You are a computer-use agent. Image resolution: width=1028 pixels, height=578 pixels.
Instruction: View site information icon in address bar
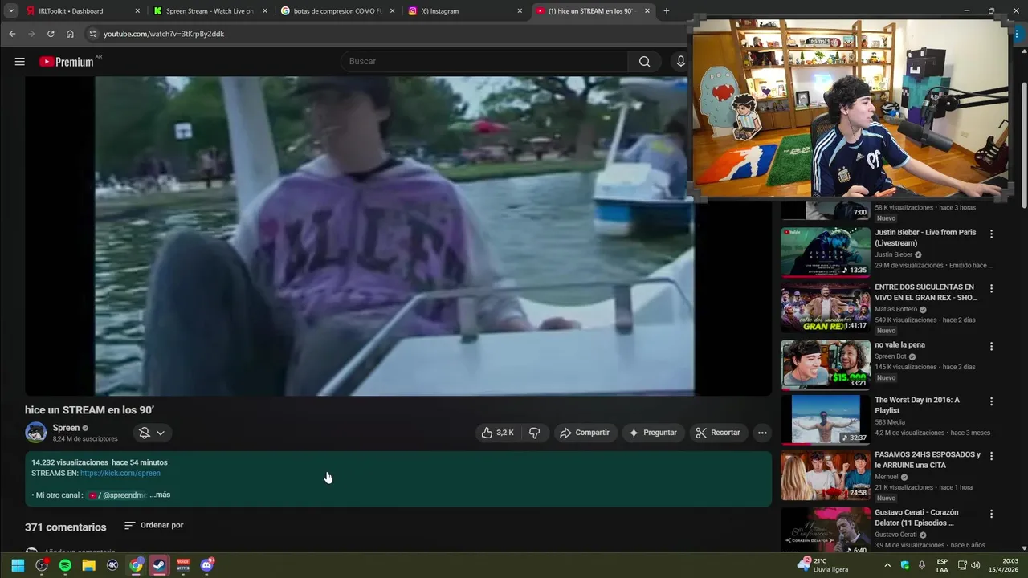coord(92,34)
